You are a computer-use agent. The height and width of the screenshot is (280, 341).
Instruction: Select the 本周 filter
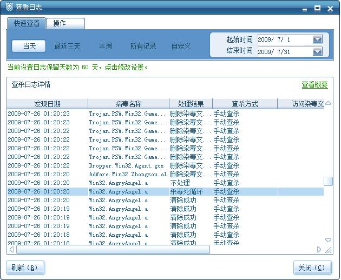click(x=105, y=46)
